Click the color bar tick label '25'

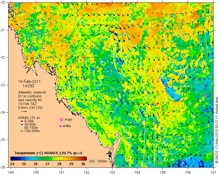coord(24,164)
